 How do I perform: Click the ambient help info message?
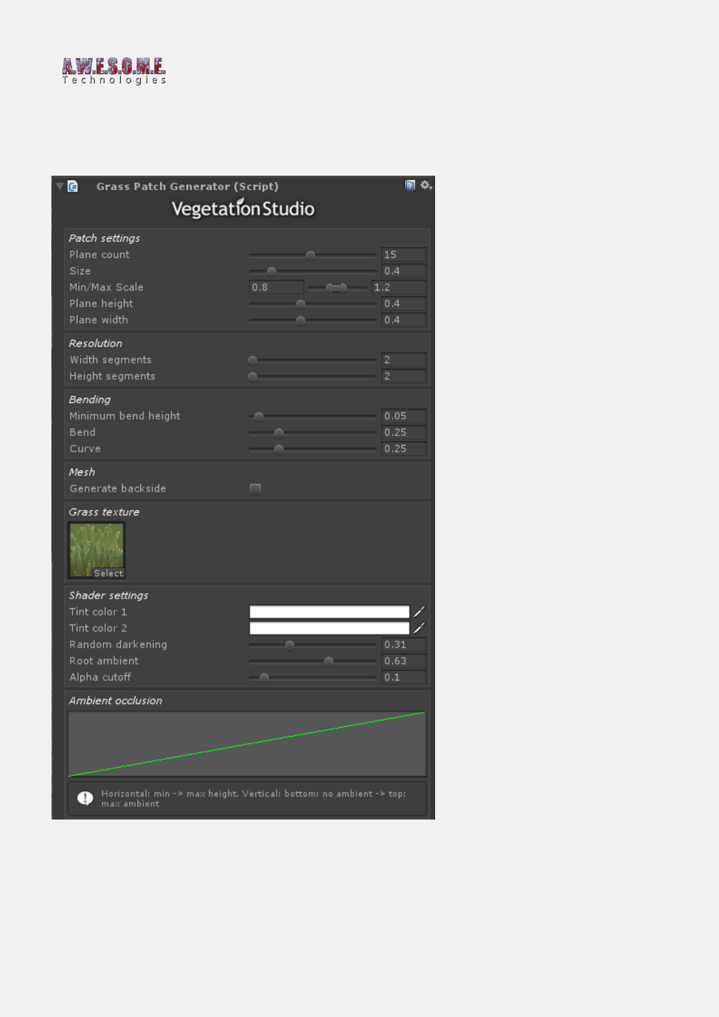click(x=247, y=798)
